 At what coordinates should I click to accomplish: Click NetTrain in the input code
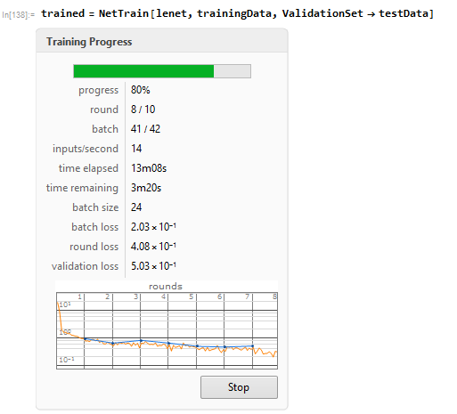pos(124,13)
